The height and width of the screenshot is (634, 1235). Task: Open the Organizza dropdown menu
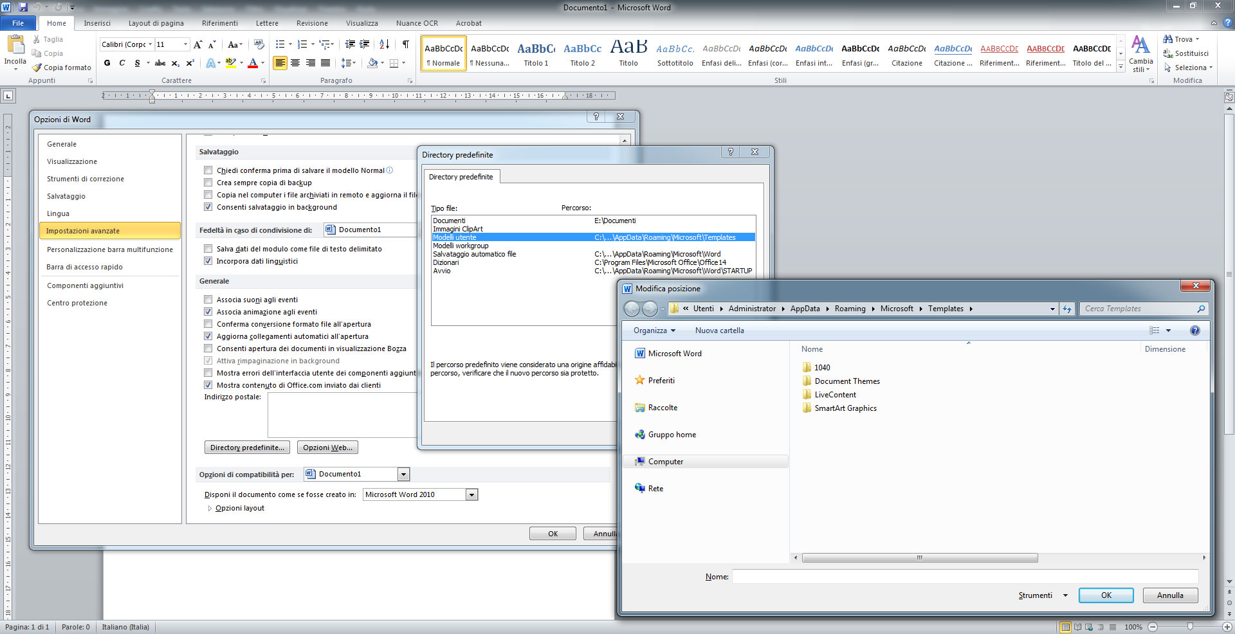point(654,331)
